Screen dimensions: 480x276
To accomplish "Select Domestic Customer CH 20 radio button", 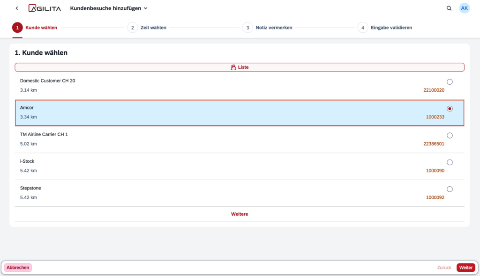I will coord(450,82).
